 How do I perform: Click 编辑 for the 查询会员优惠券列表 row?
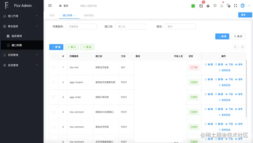pyautogui.click(x=209, y=79)
